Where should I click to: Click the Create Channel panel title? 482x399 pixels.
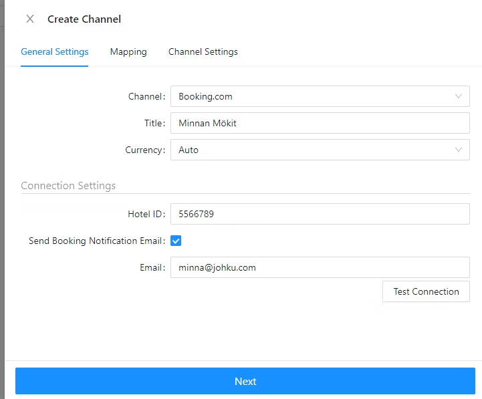[84, 19]
